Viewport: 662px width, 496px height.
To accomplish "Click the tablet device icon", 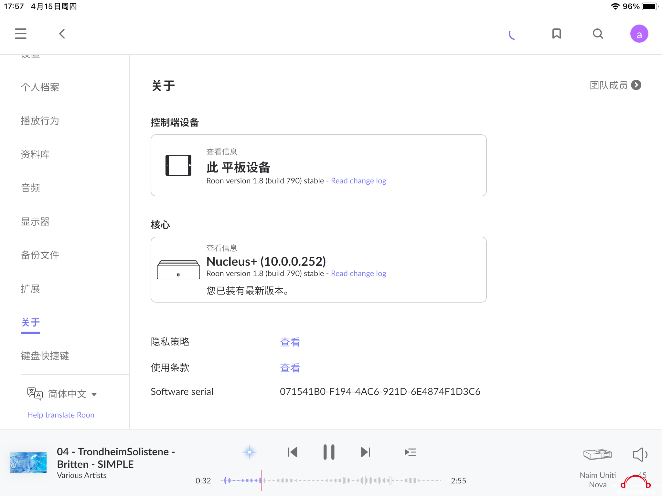I will (178, 165).
